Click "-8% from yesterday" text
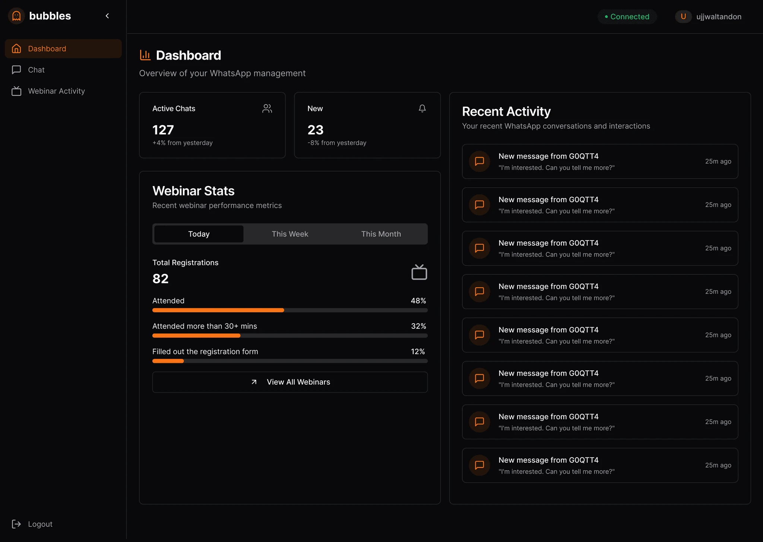763x542 pixels. [337, 143]
